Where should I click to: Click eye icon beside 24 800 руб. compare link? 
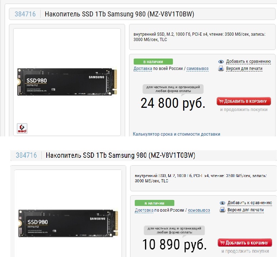221,61
